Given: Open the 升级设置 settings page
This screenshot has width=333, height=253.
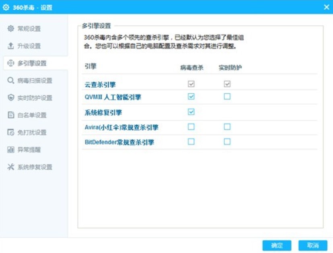Looking at the screenshot, I should point(29,46).
